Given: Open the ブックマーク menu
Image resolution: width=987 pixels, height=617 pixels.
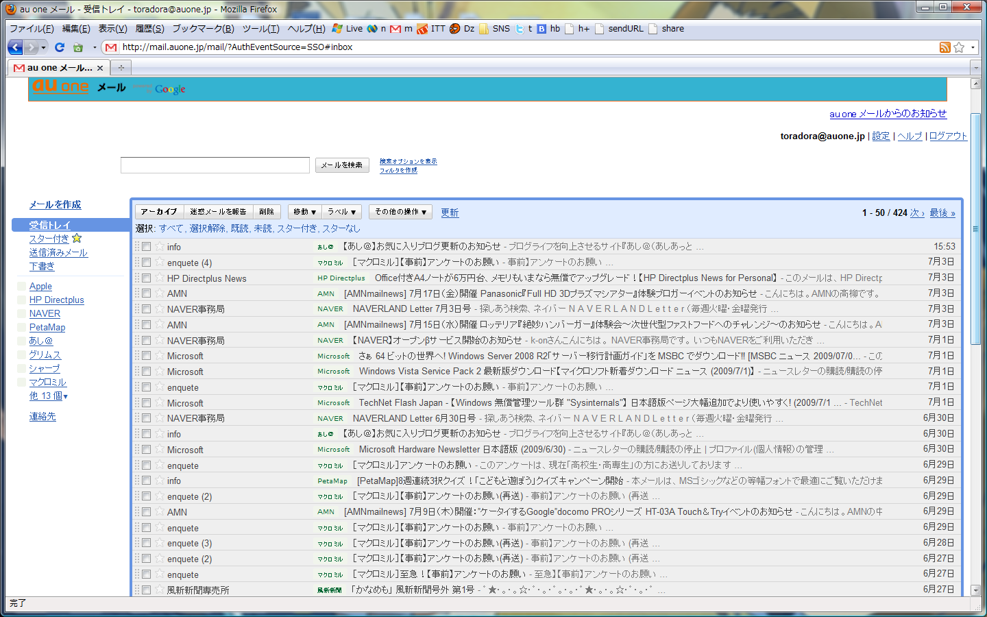Looking at the screenshot, I should point(203,29).
